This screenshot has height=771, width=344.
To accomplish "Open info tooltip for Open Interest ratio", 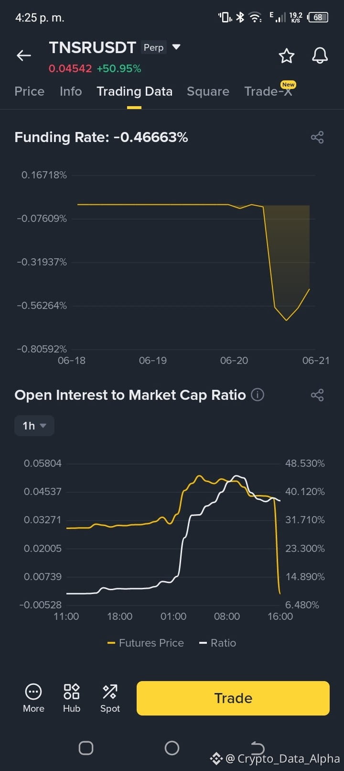I will pyautogui.click(x=258, y=395).
